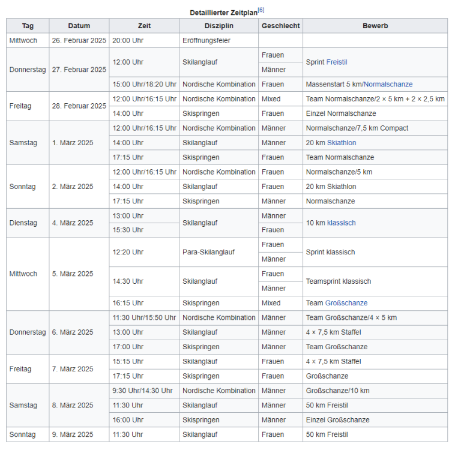Screen dimensions: 455x450
Task: Click the Zeit column header
Action: click(144, 26)
